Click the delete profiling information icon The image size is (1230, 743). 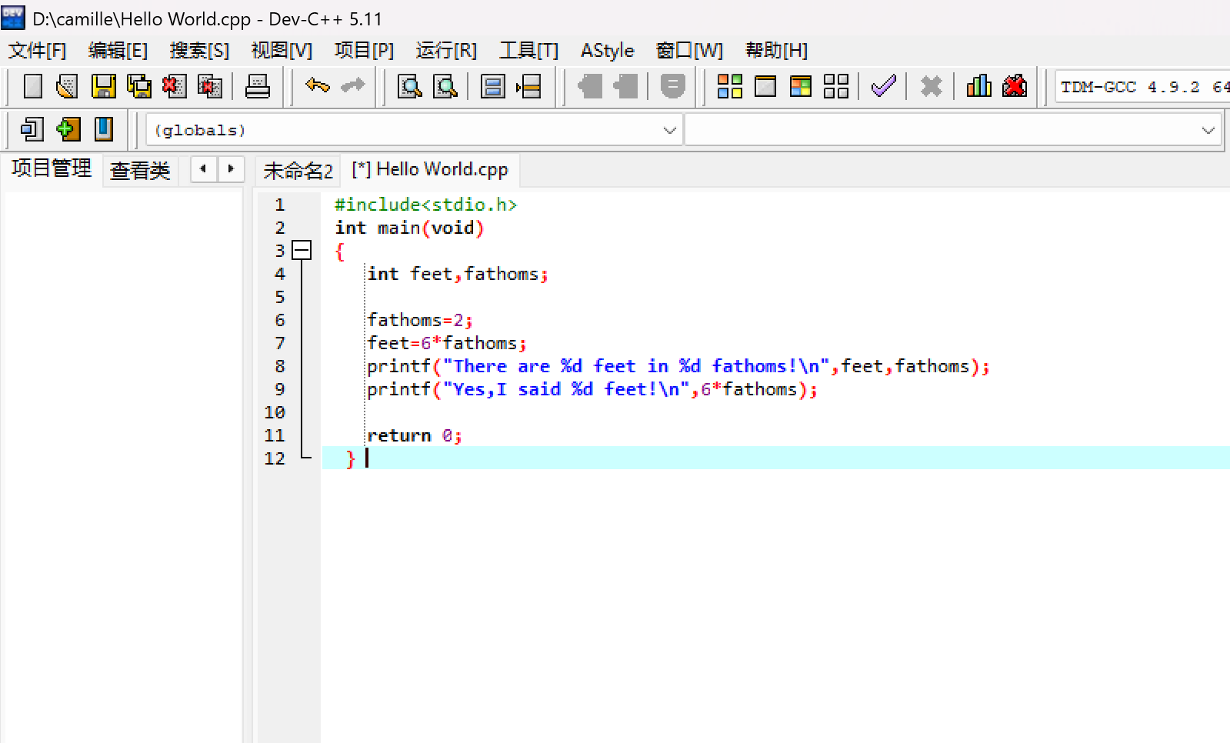click(1015, 86)
